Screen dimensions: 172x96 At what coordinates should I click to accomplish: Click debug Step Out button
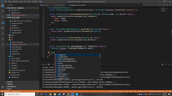[157, 5]
